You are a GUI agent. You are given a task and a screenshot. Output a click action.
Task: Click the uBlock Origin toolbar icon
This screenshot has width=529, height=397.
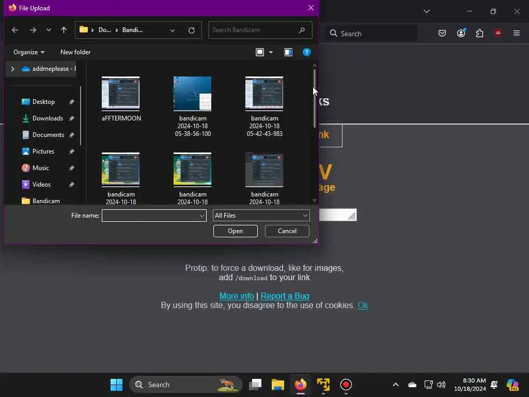498,33
